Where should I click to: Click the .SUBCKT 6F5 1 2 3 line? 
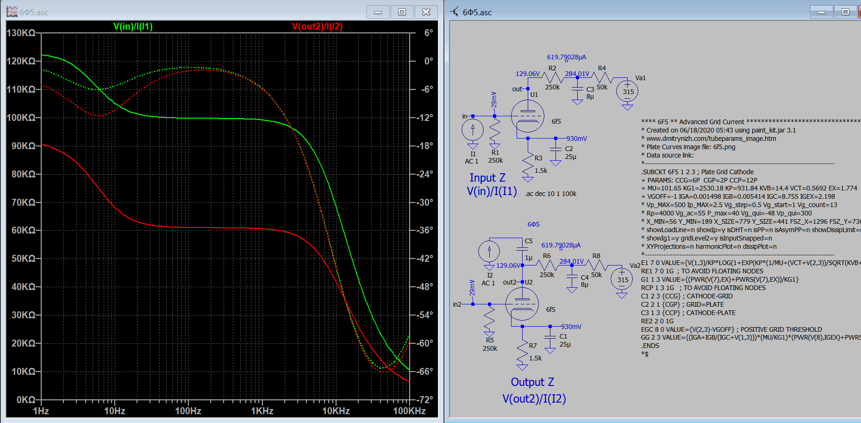pos(698,172)
